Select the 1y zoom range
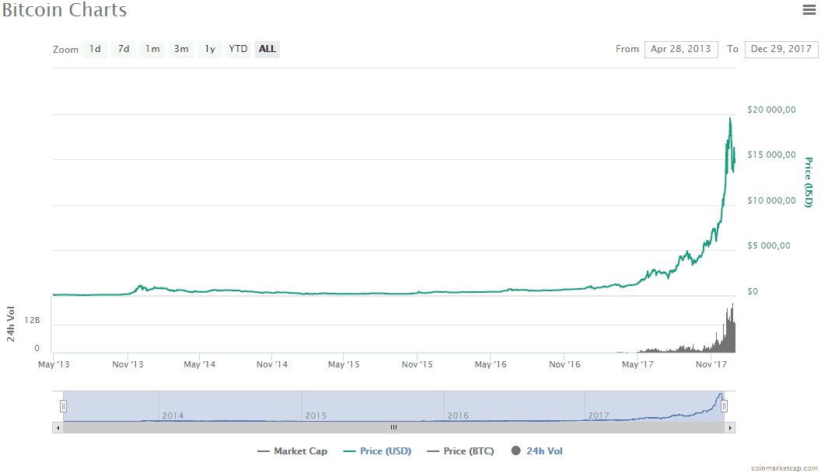821x473 pixels. coord(210,49)
